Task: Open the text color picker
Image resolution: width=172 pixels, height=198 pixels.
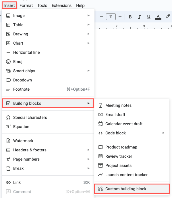Action: (x=158, y=17)
